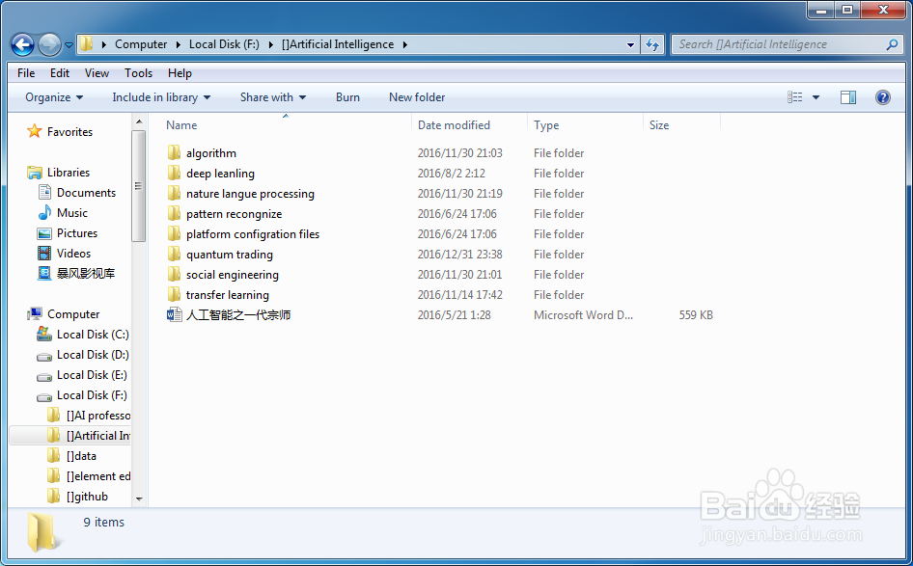913x566 pixels.
Task: Open the Help question mark icon
Action: click(883, 97)
